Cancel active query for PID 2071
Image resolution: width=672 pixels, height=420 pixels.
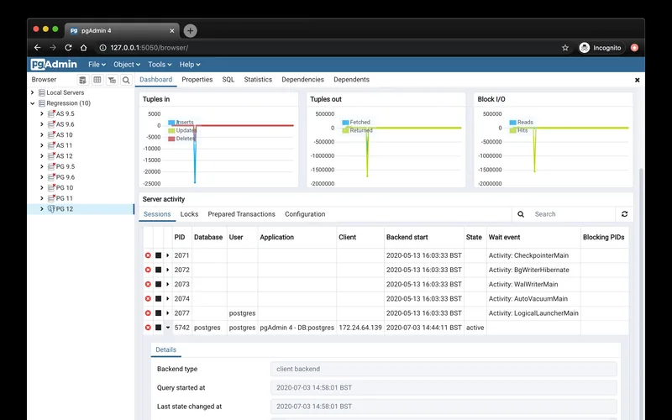click(x=158, y=255)
